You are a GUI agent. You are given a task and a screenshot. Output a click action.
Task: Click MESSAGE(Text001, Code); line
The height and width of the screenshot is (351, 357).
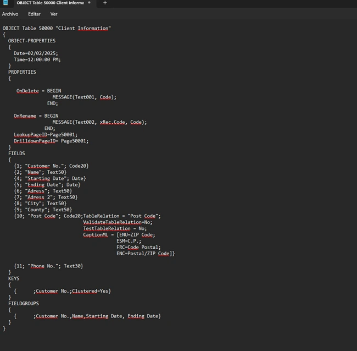point(84,97)
